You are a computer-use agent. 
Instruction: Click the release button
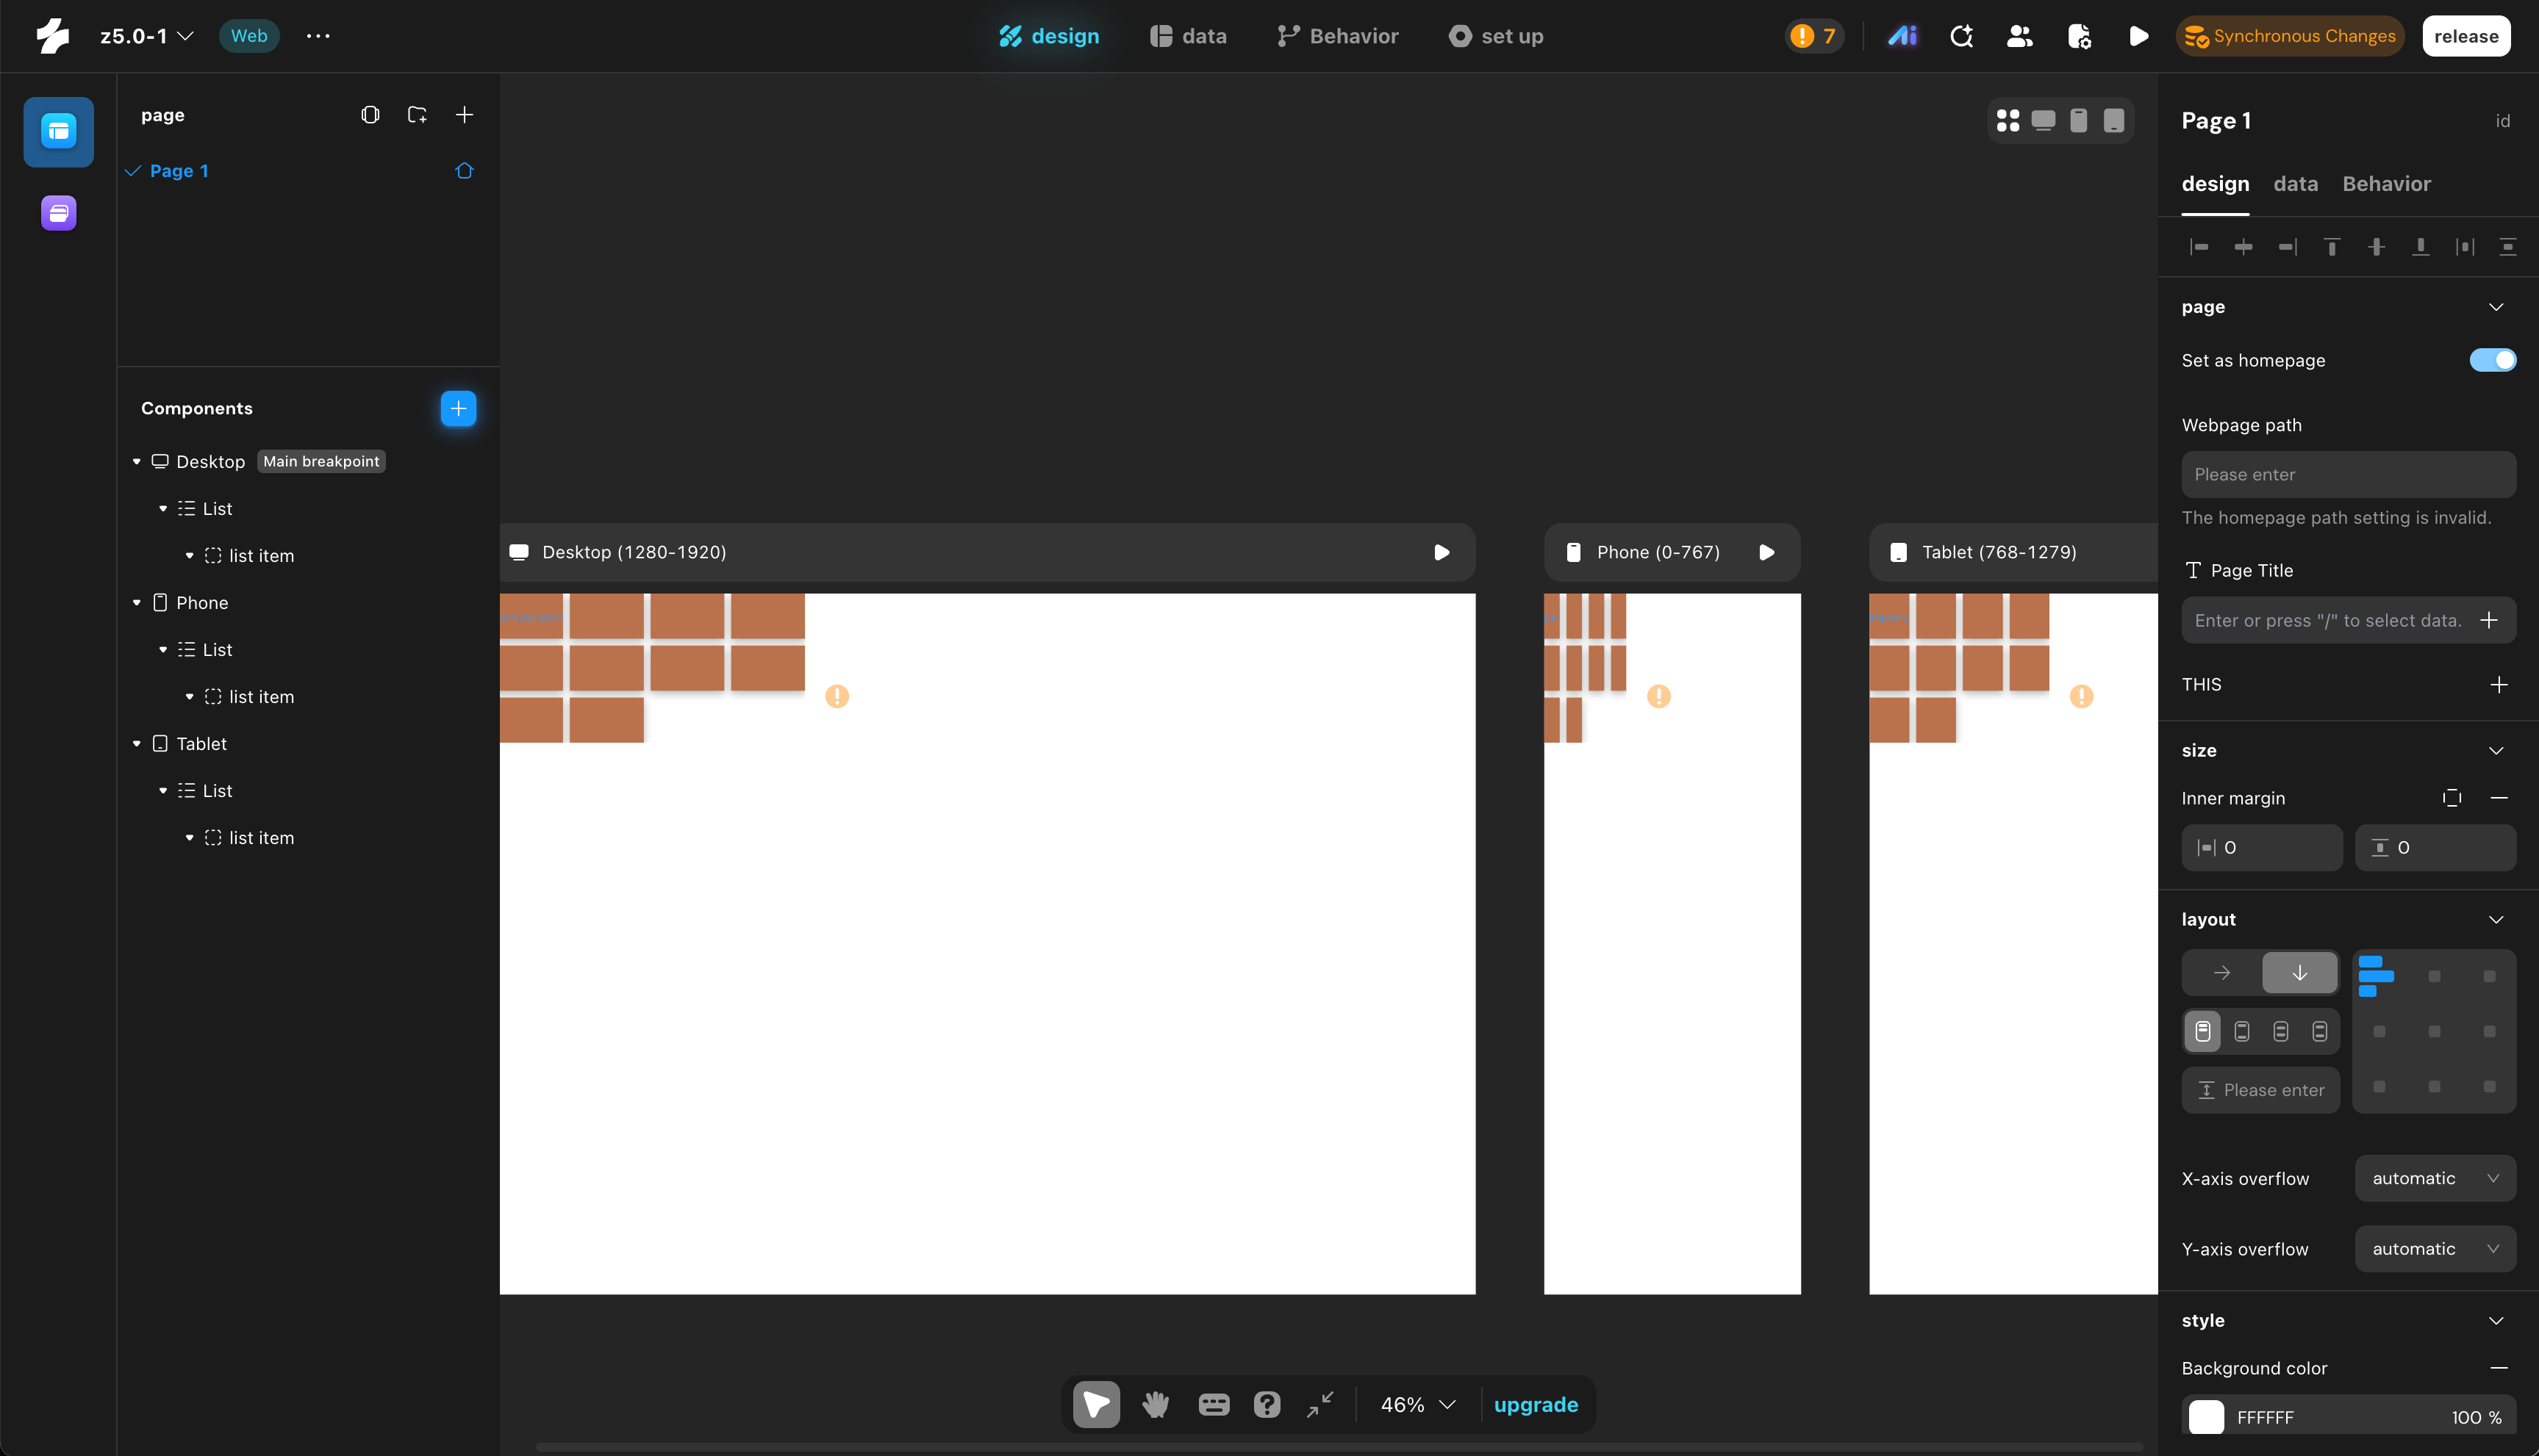(2465, 36)
